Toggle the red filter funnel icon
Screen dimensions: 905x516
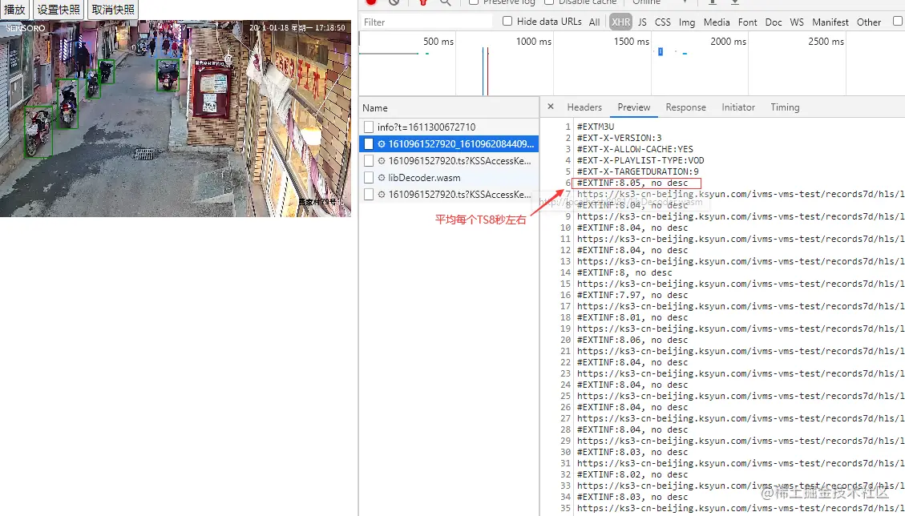coord(423,2)
